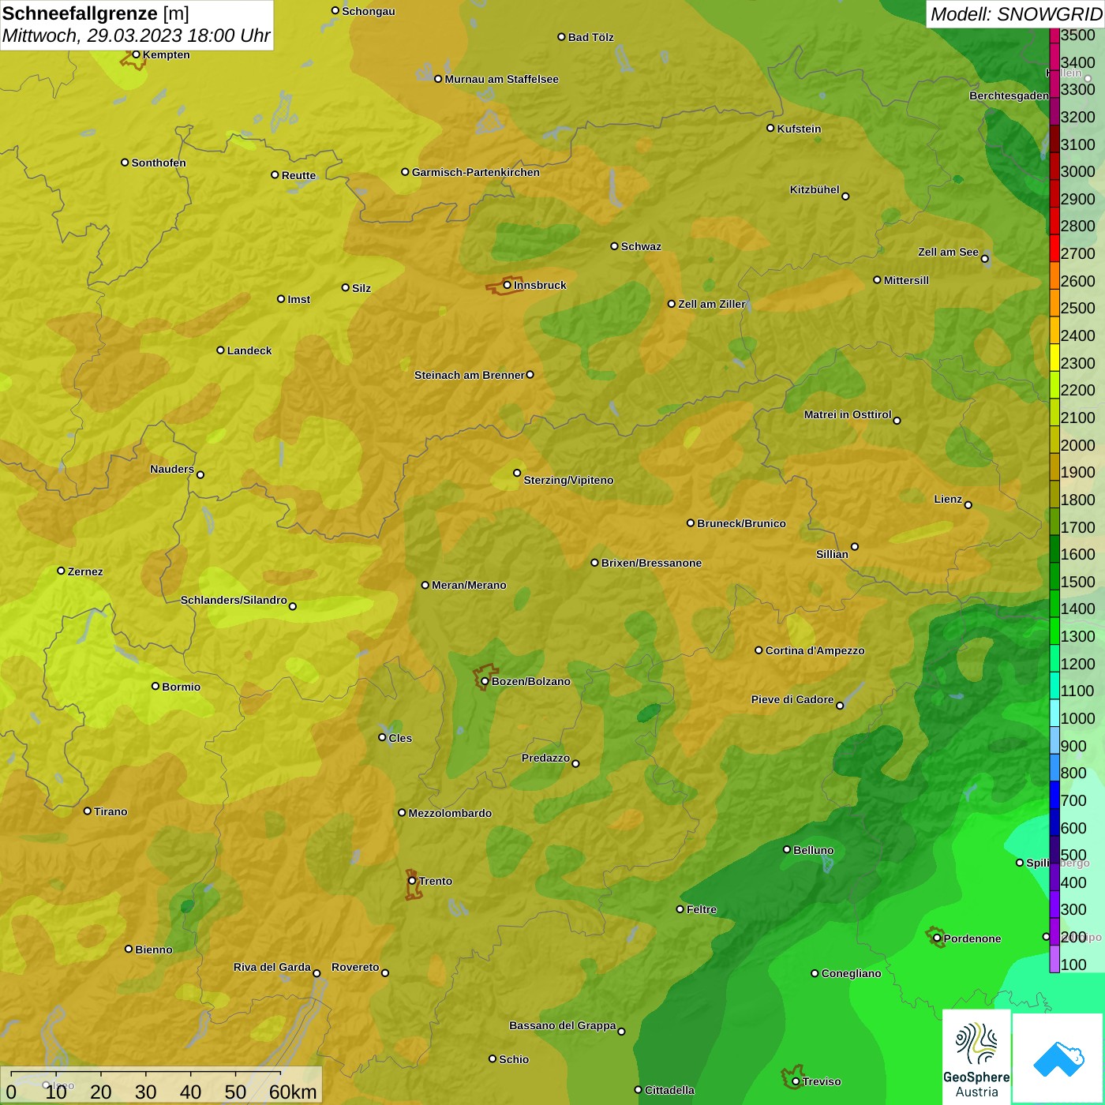Viewport: 1105px width, 1105px height.
Task: Click the 'Sonthofen' label
Action: (159, 163)
